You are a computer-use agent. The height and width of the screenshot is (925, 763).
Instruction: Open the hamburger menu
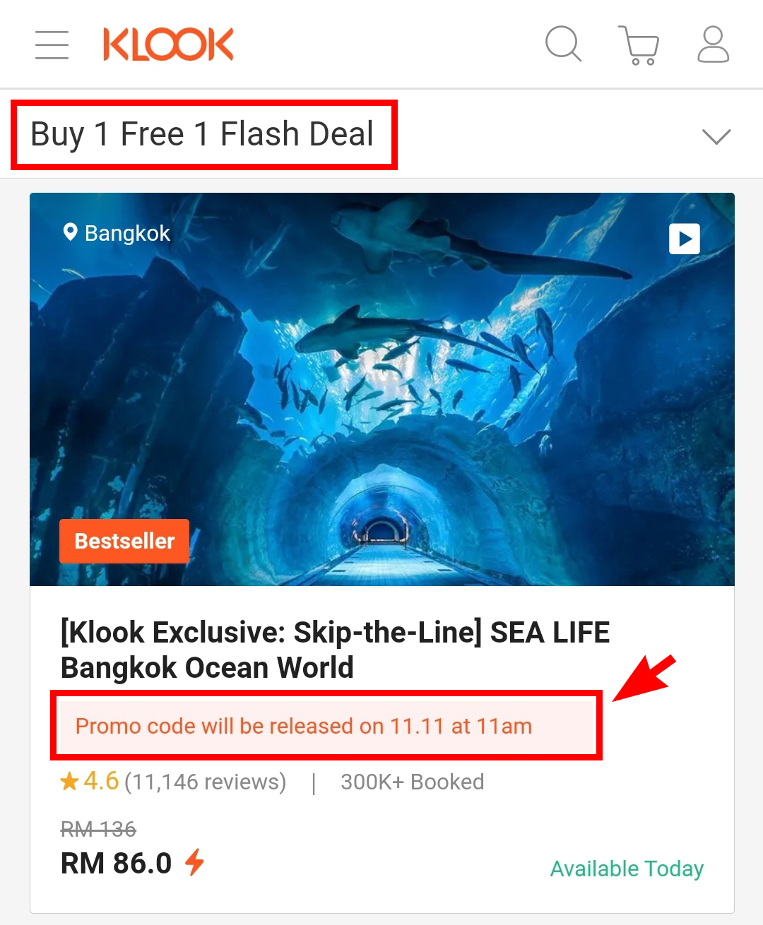point(52,45)
